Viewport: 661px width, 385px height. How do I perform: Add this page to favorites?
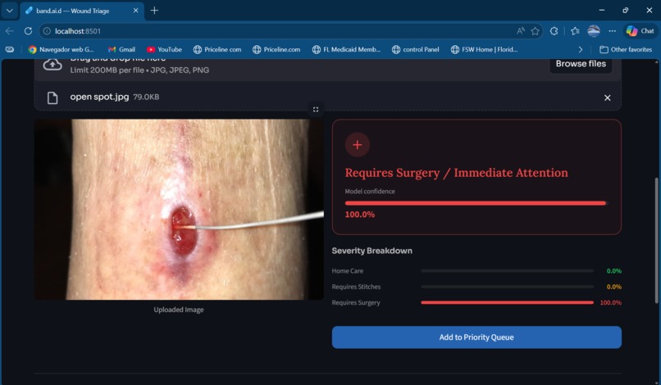535,31
